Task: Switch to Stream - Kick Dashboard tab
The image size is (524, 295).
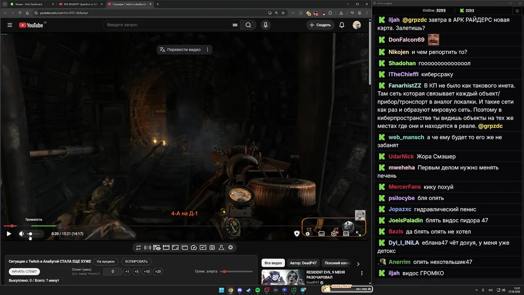Action: [x=32, y=4]
